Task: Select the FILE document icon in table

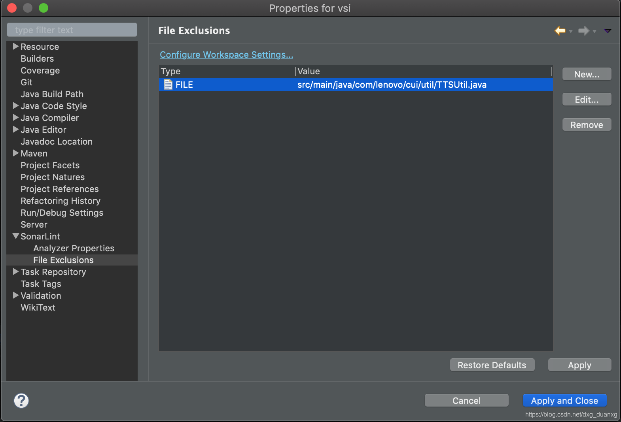Action: (168, 85)
